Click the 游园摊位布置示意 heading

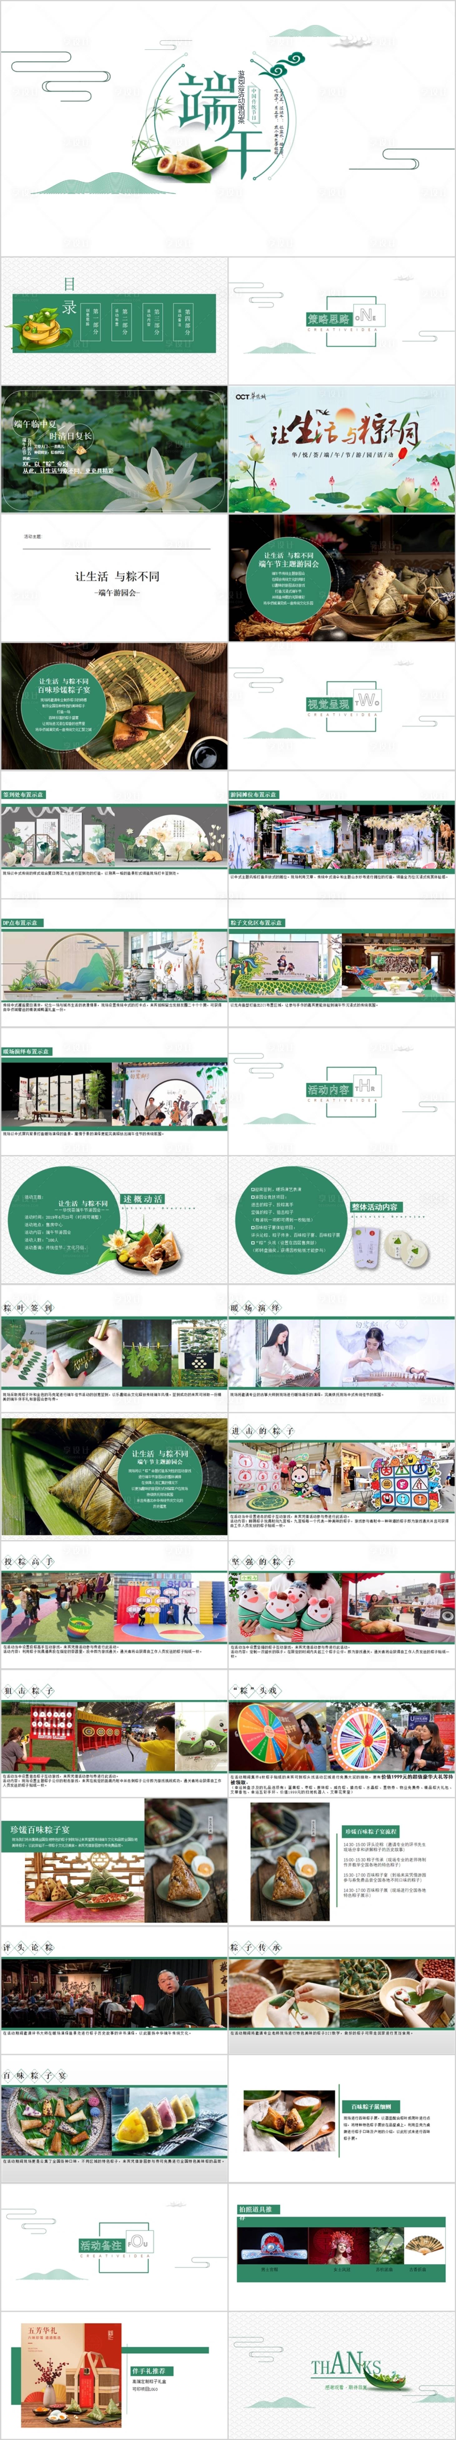pos(254,795)
